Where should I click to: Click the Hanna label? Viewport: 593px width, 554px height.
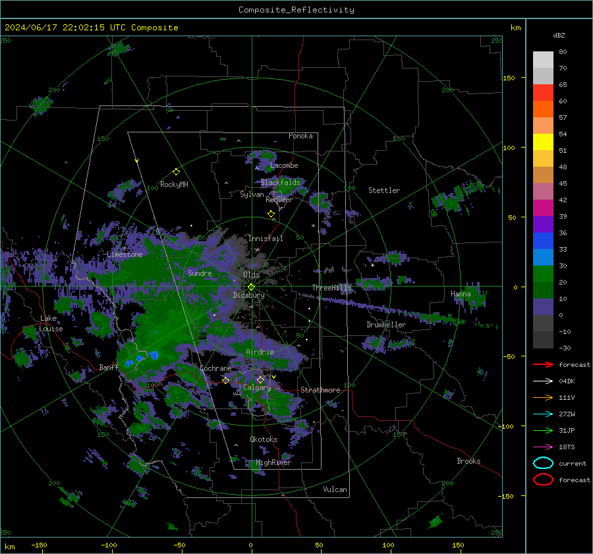click(461, 294)
